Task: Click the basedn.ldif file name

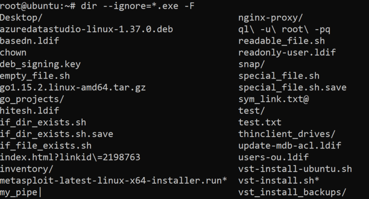Action: point(29,41)
